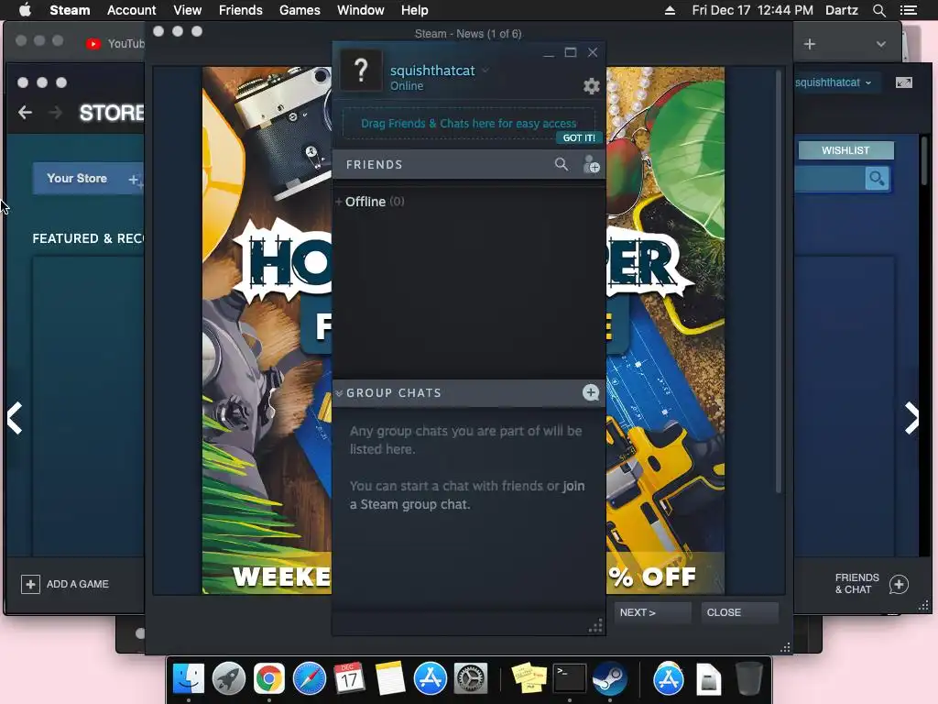Open Your Store tab
The image size is (938, 704).
click(77, 179)
